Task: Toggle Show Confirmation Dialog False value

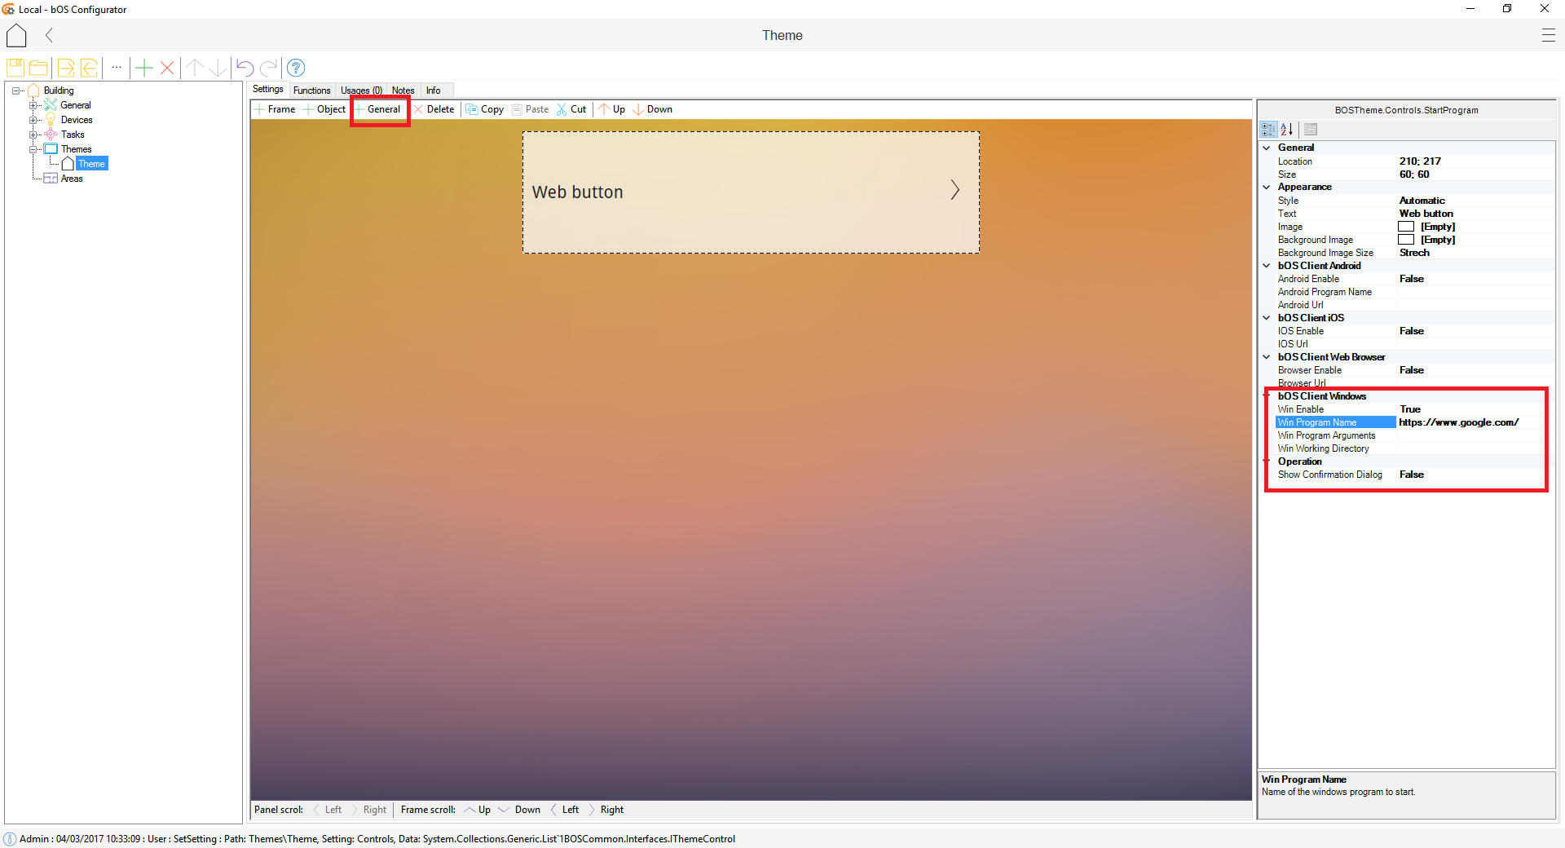Action: point(1412,475)
